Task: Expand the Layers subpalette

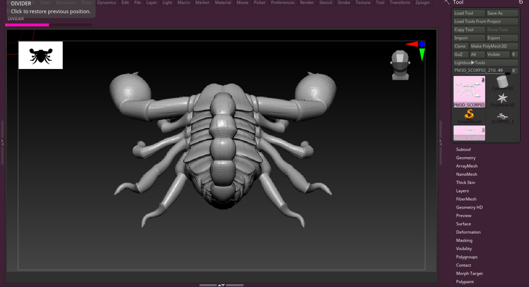Action: pyautogui.click(x=462, y=191)
